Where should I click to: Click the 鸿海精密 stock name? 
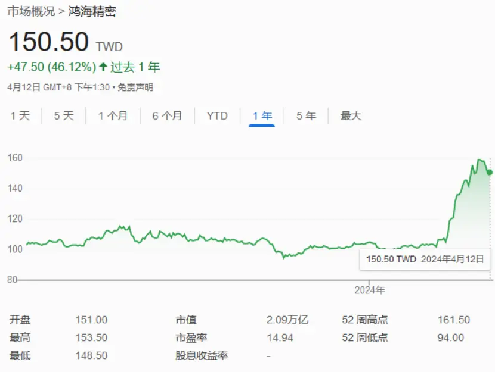[x=92, y=11]
